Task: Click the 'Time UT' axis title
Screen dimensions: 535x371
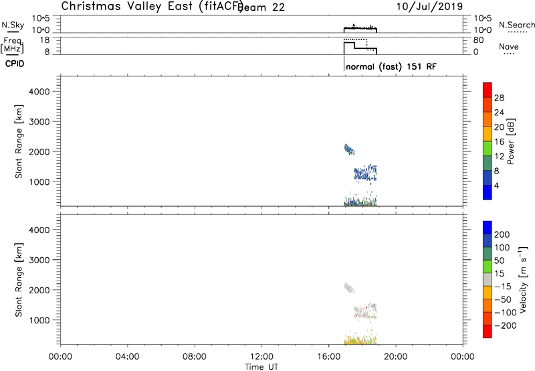Action: click(261, 366)
